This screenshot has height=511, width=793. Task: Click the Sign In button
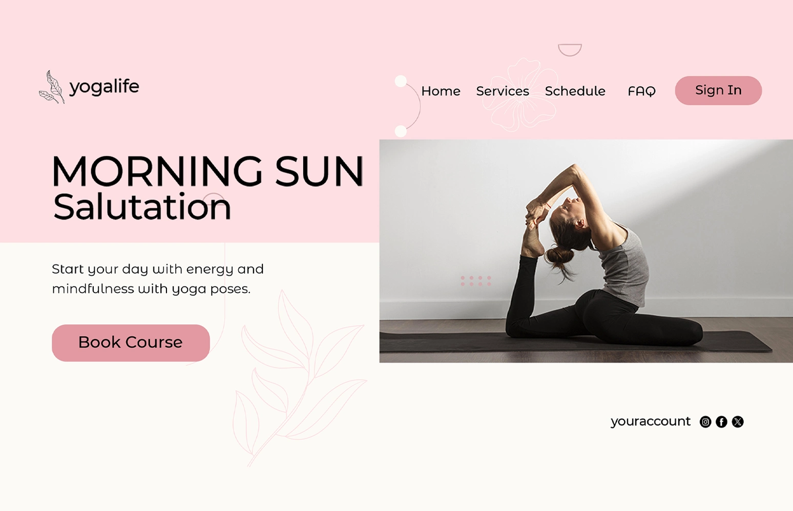(x=718, y=91)
